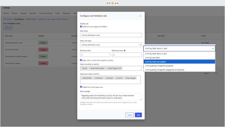Image resolution: width=225 pixels, height=127 pixels.
Task: Open the Shipping settings tab
Action: (x=24, y=13)
